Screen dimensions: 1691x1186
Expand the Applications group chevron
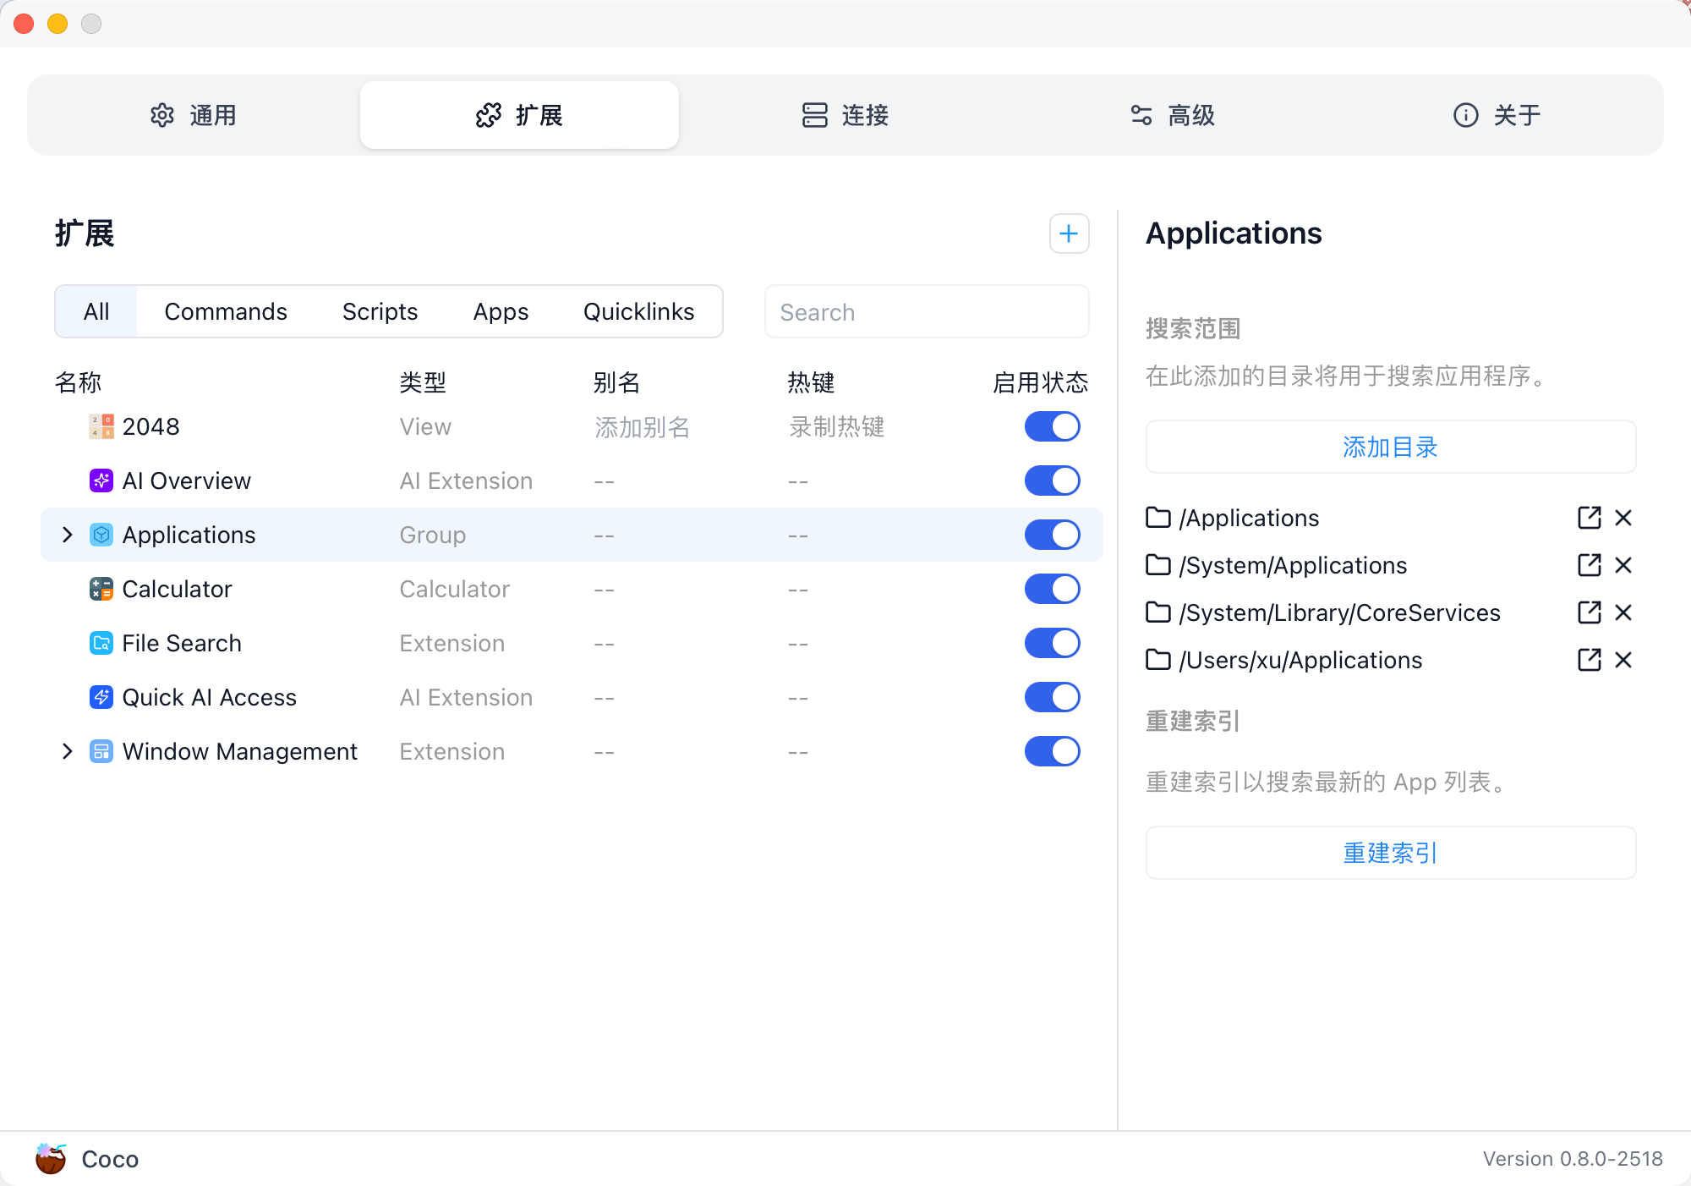pos(68,535)
